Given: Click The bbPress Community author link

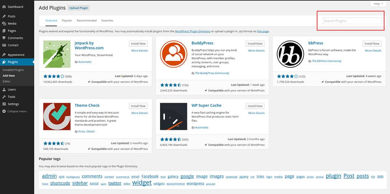Looking at the screenshot, I should pos(327,61).
